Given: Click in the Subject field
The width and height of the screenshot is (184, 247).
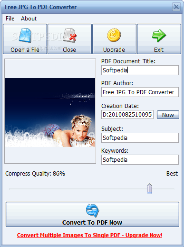Looking at the screenshot, I should tap(140, 138).
